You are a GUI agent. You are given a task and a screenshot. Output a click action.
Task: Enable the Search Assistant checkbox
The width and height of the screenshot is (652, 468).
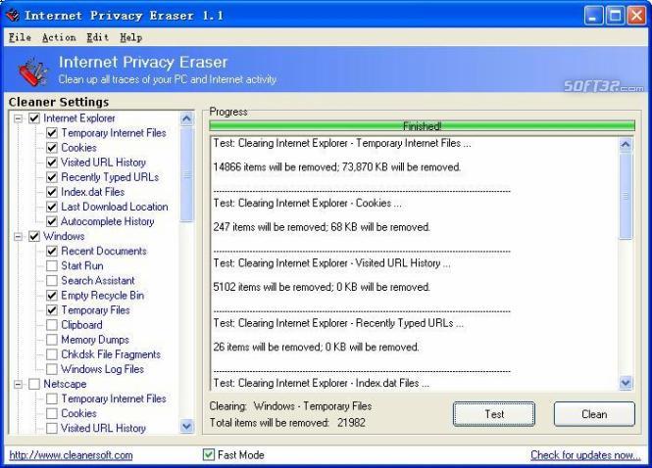(52, 281)
